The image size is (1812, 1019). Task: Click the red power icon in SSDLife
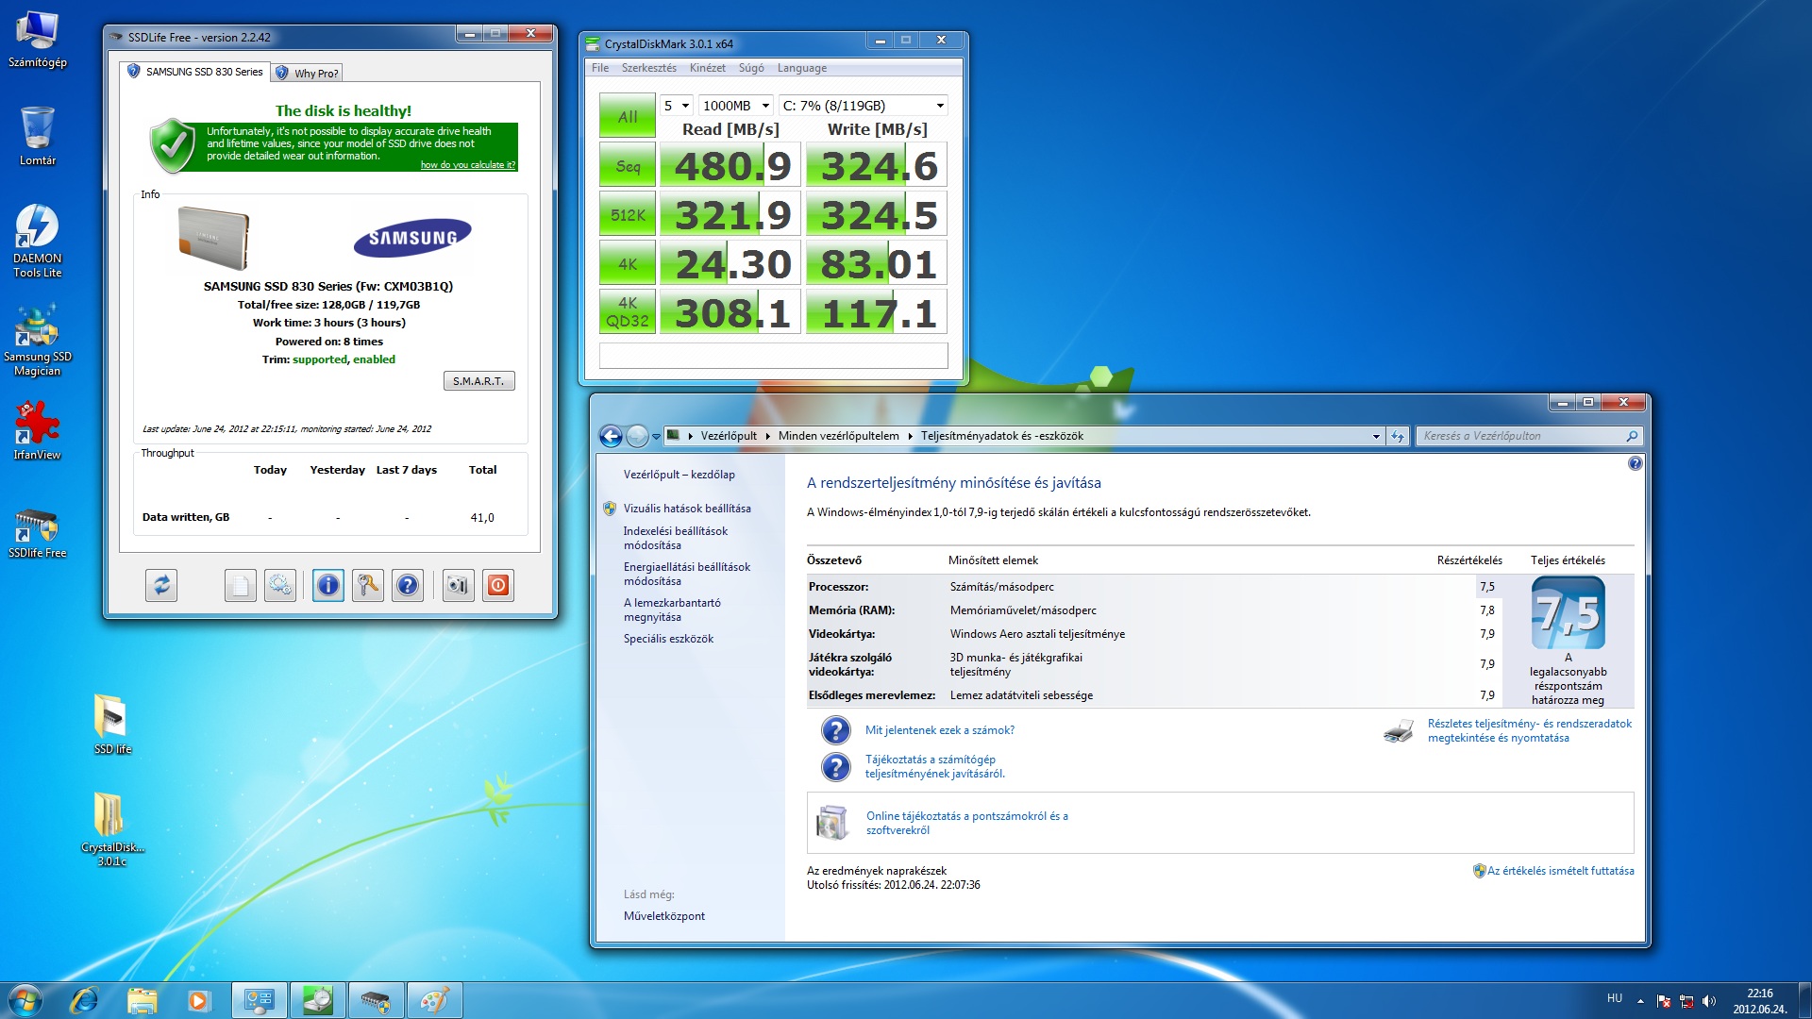coord(498,586)
